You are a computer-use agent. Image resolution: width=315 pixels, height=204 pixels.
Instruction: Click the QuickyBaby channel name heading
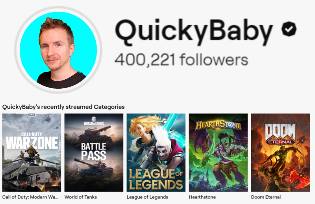point(194,32)
